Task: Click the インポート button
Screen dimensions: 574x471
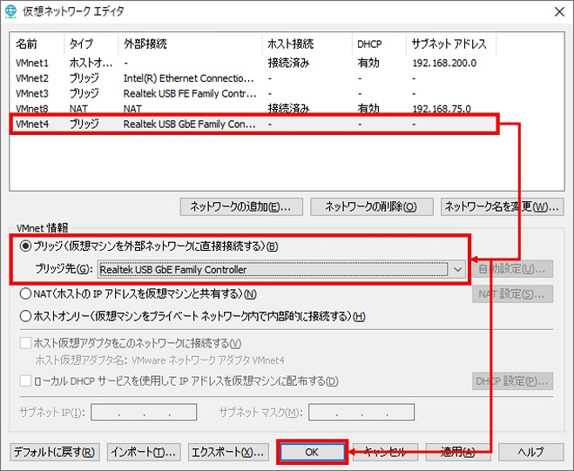Action: 144,453
